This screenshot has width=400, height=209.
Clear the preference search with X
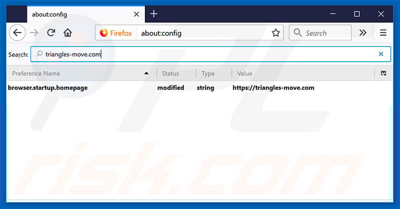click(x=381, y=54)
